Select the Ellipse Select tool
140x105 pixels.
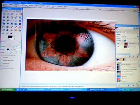[8, 14]
